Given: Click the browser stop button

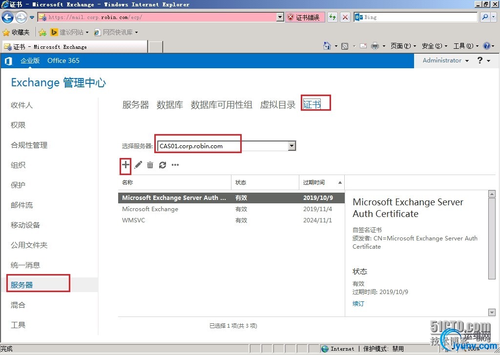Looking at the screenshot, I should point(345,17).
